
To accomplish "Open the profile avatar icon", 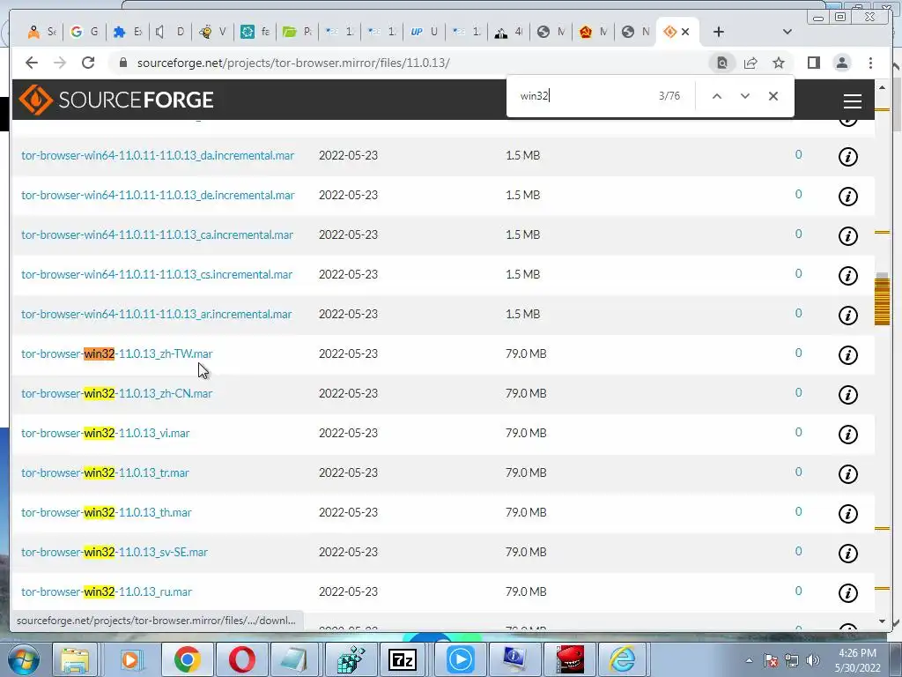I will click(x=841, y=63).
